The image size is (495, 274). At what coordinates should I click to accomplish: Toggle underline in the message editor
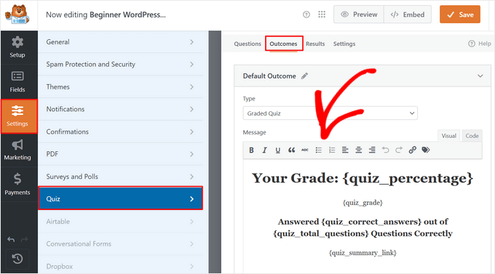click(278, 150)
